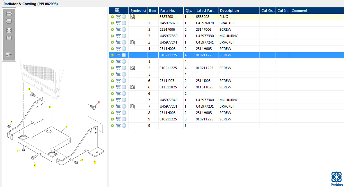
Task: Click callout 2 in the diagram
Action: pyautogui.click(x=18, y=150)
